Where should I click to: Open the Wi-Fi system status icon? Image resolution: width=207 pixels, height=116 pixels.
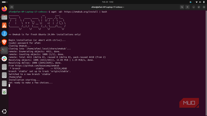[x=196, y=2]
